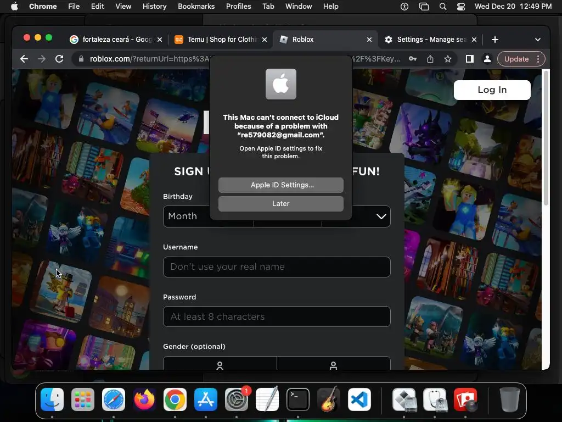Open Launchpad in the dock
Viewport: 562px width, 422px height.
coord(83,399)
